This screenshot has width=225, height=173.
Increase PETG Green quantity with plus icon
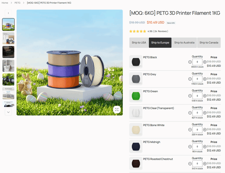pos(205,96)
